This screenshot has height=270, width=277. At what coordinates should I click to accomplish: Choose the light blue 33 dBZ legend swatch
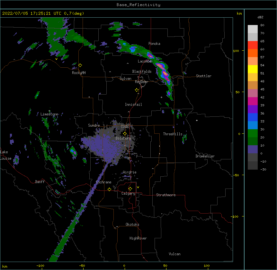pyautogui.click(x=253, y=125)
